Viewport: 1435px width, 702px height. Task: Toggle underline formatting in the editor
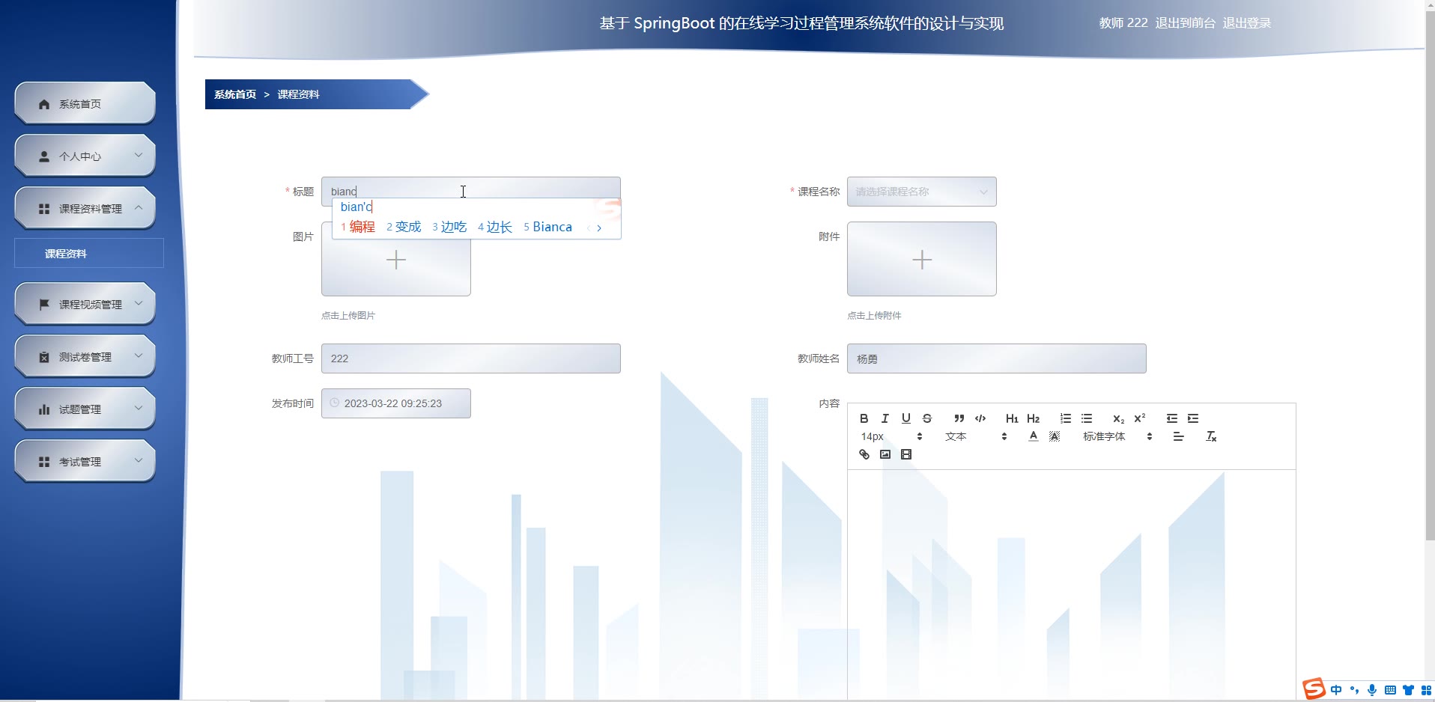(x=905, y=418)
